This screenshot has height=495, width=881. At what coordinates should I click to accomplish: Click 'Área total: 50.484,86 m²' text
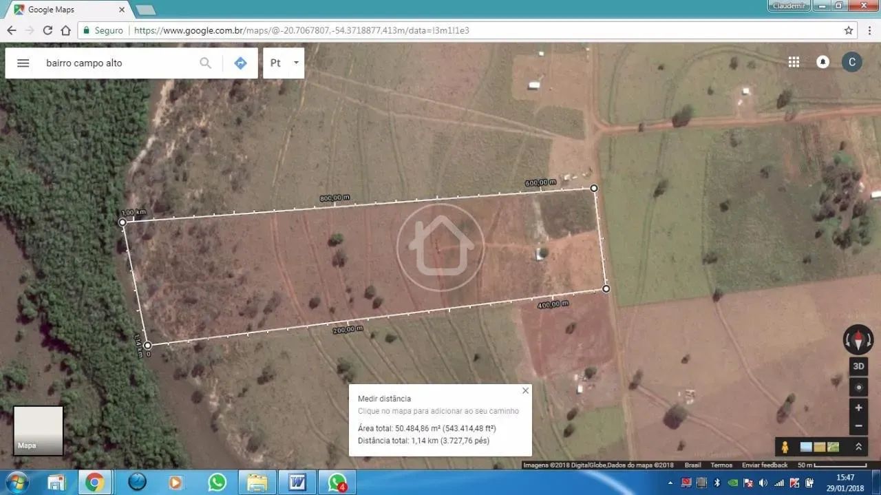[427, 428]
